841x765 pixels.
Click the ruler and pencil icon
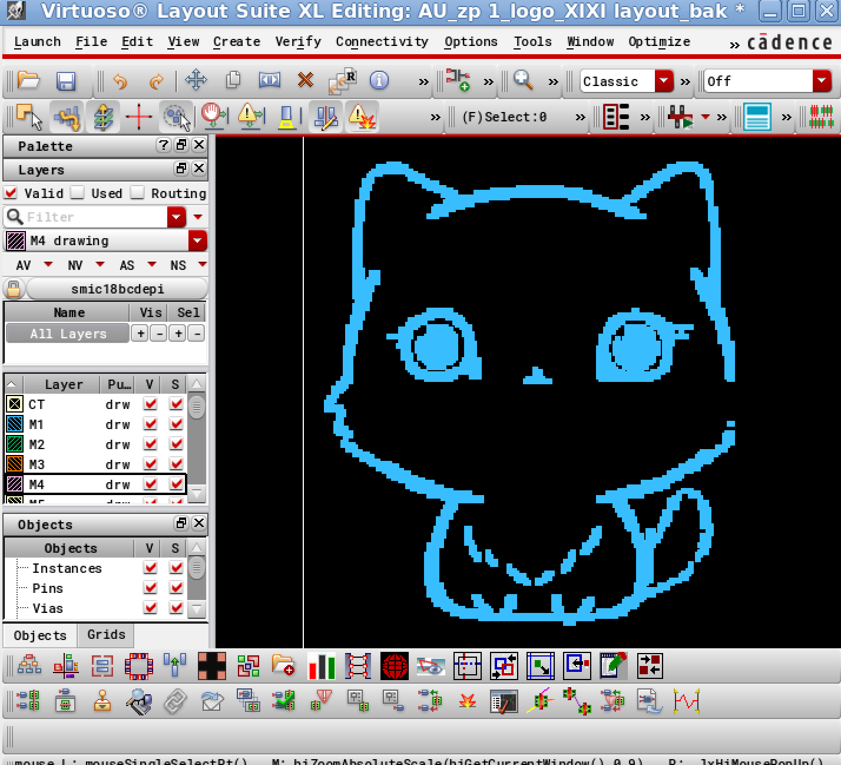coord(325,116)
